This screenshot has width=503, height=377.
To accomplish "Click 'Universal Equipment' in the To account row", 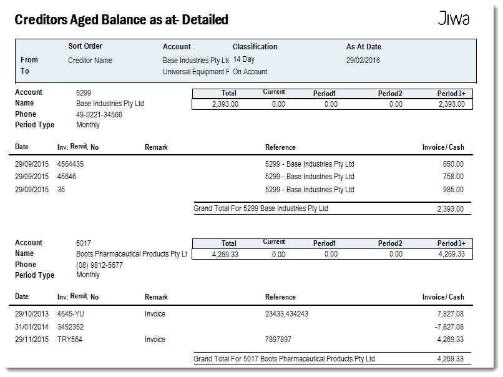I will 196,72.
